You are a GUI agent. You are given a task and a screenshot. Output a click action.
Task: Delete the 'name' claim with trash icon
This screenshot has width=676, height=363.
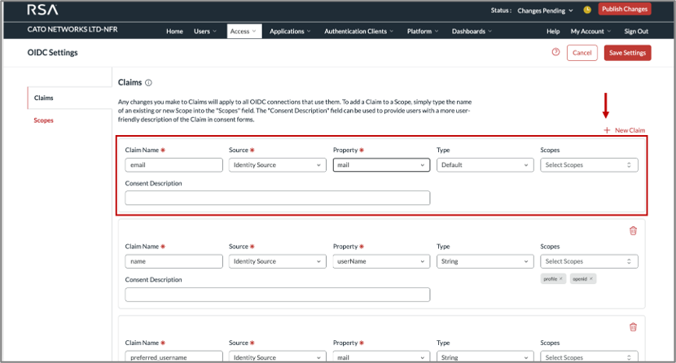[x=633, y=231]
